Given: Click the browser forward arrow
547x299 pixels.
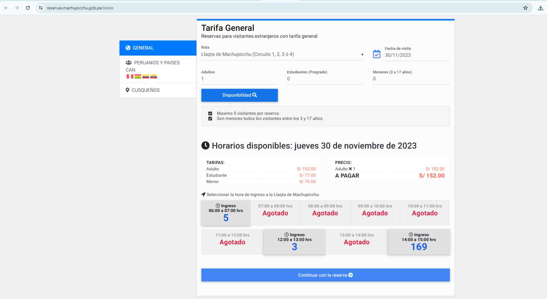Looking at the screenshot, I should (17, 8).
